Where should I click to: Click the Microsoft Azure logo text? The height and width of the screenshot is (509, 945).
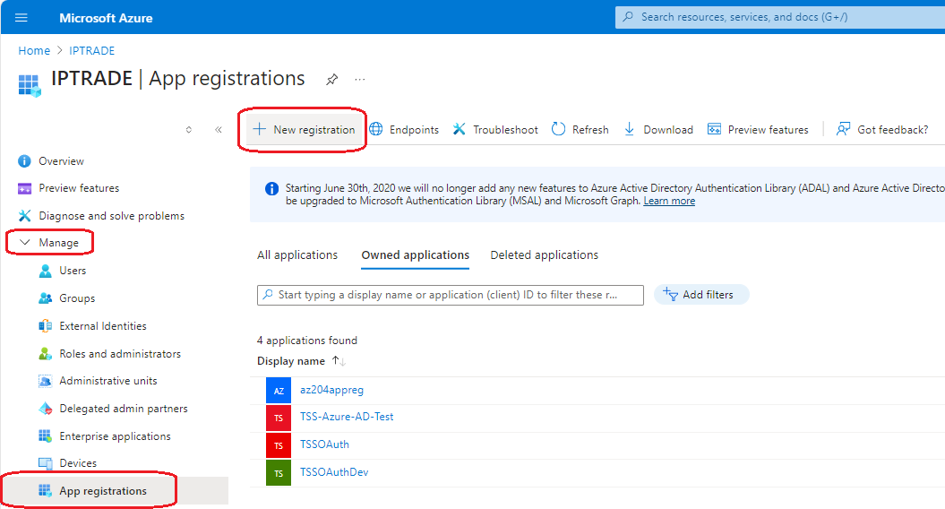[106, 18]
